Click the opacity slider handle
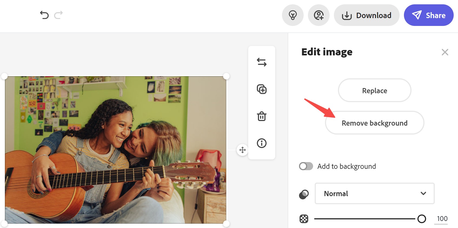 tap(422, 219)
